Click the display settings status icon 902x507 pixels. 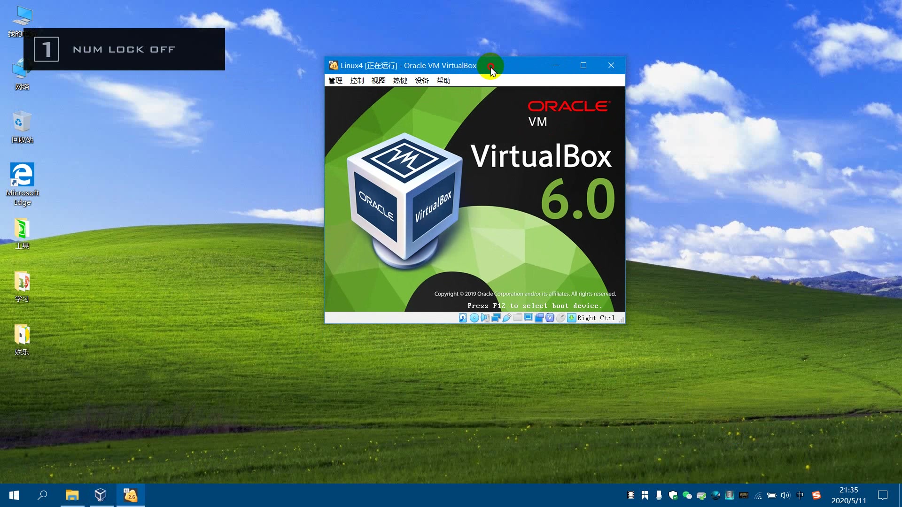point(528,318)
